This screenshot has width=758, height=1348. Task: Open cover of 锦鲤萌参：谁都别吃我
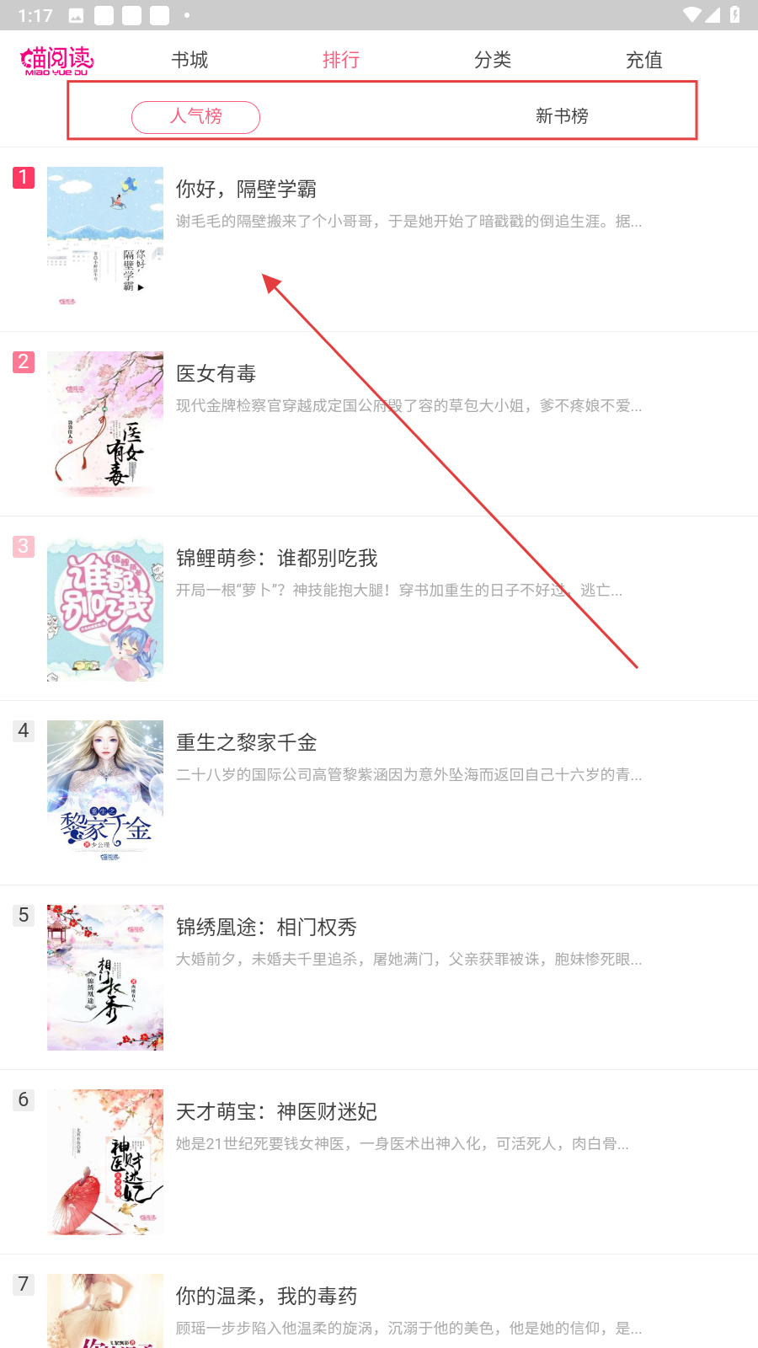tap(105, 608)
